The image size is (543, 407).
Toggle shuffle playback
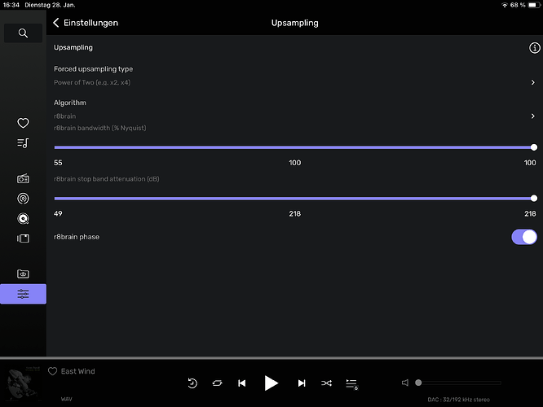click(x=327, y=383)
